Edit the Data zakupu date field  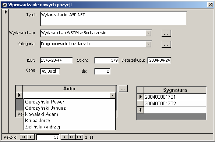[159, 60]
